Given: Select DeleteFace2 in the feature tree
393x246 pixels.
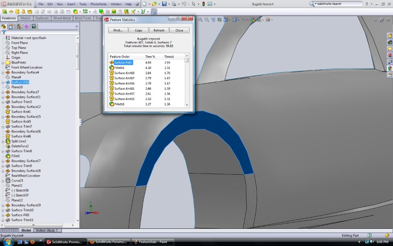Looking at the screenshot, I should 20,146.
